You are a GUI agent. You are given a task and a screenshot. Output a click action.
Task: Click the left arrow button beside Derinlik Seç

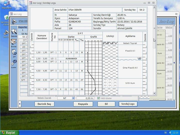20,104
